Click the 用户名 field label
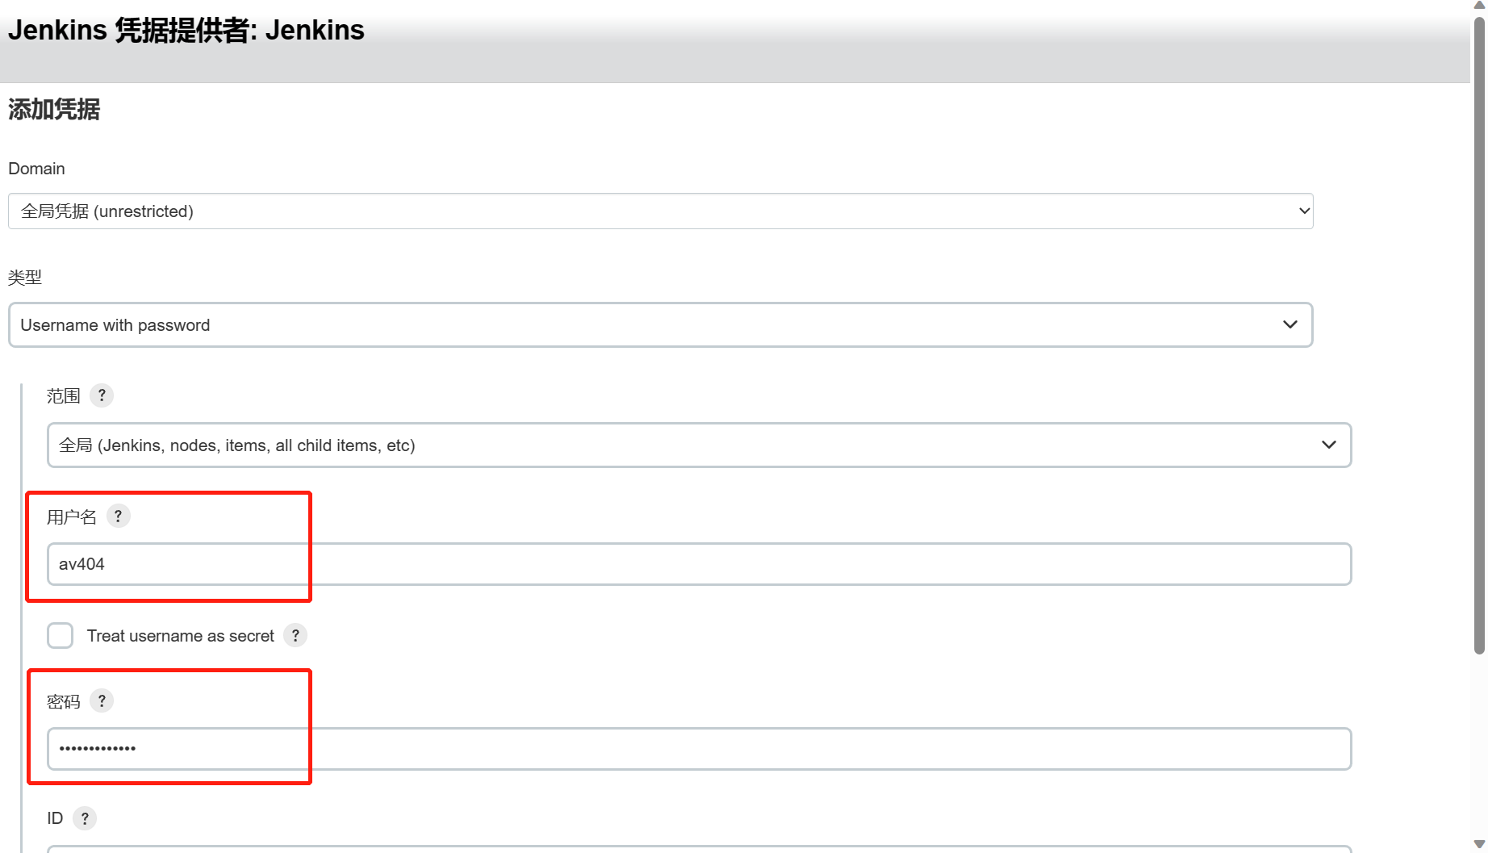Image resolution: width=1488 pixels, height=853 pixels. [x=72, y=516]
